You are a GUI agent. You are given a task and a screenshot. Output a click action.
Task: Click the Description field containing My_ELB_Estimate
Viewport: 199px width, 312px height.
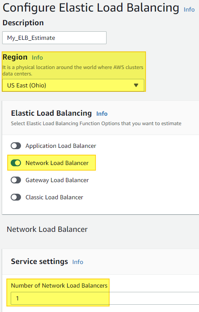pos(54,38)
